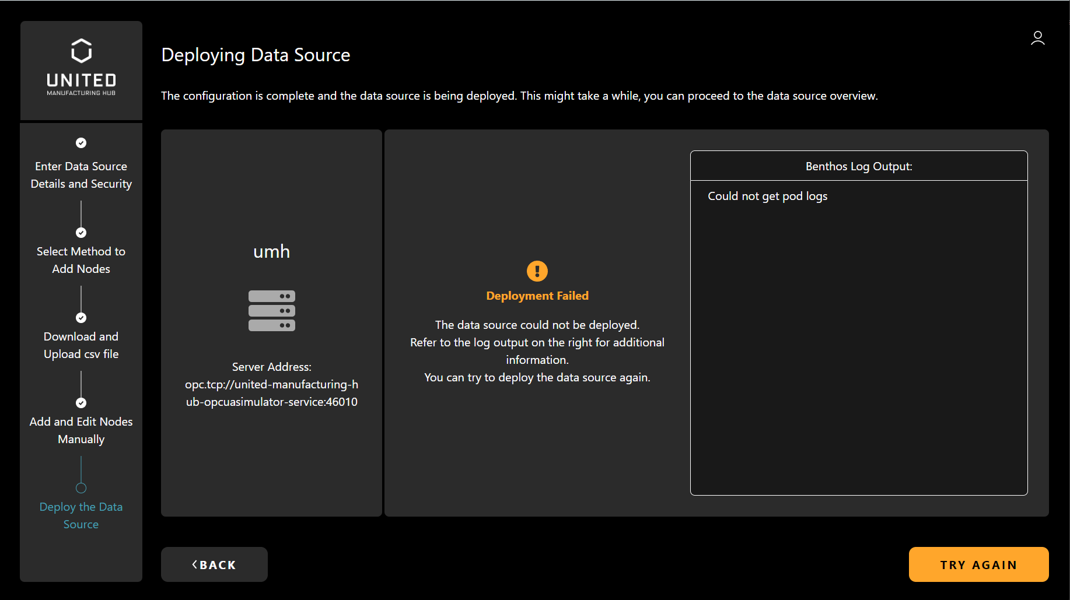The image size is (1070, 600).
Task: Click the Benthos Log Output header
Action: [858, 166]
